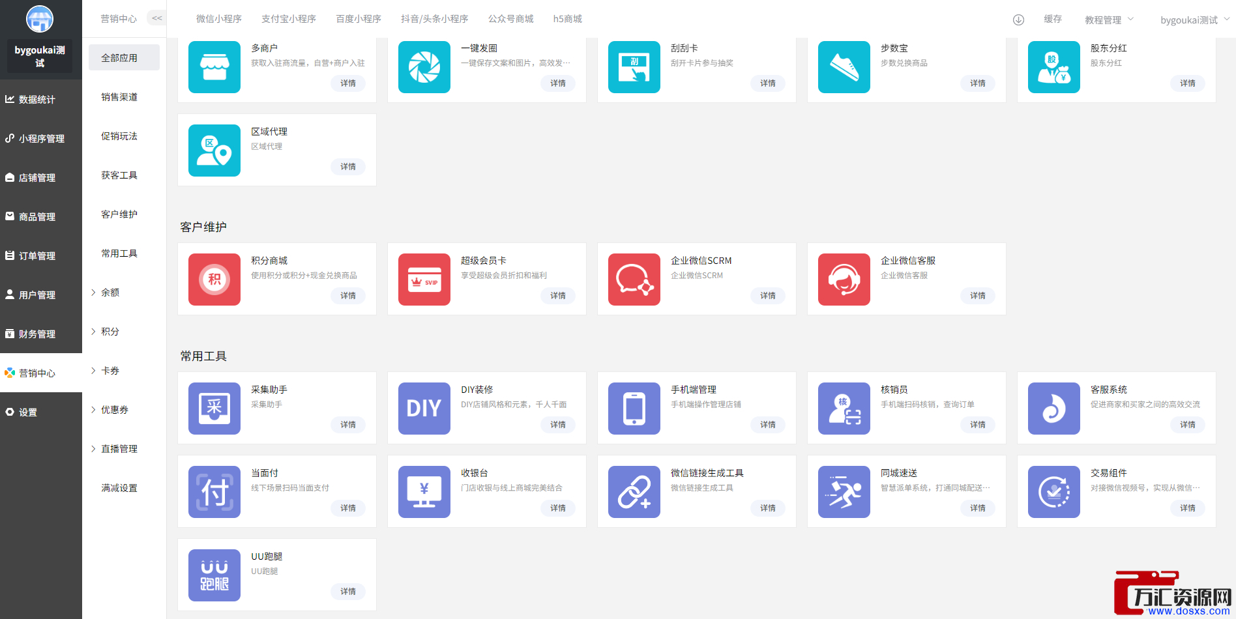Click 缓存 link in top bar

1052,19
